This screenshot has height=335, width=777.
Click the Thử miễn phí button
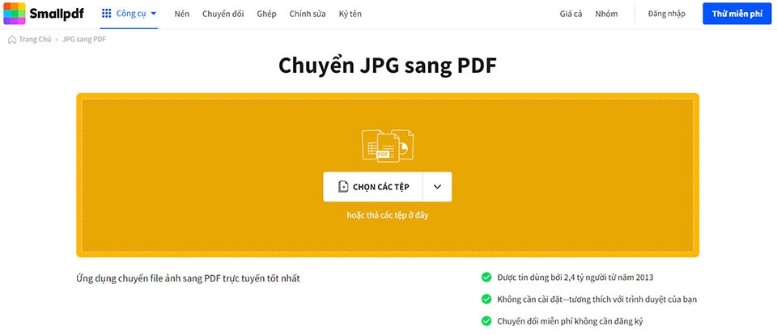pyautogui.click(x=737, y=14)
